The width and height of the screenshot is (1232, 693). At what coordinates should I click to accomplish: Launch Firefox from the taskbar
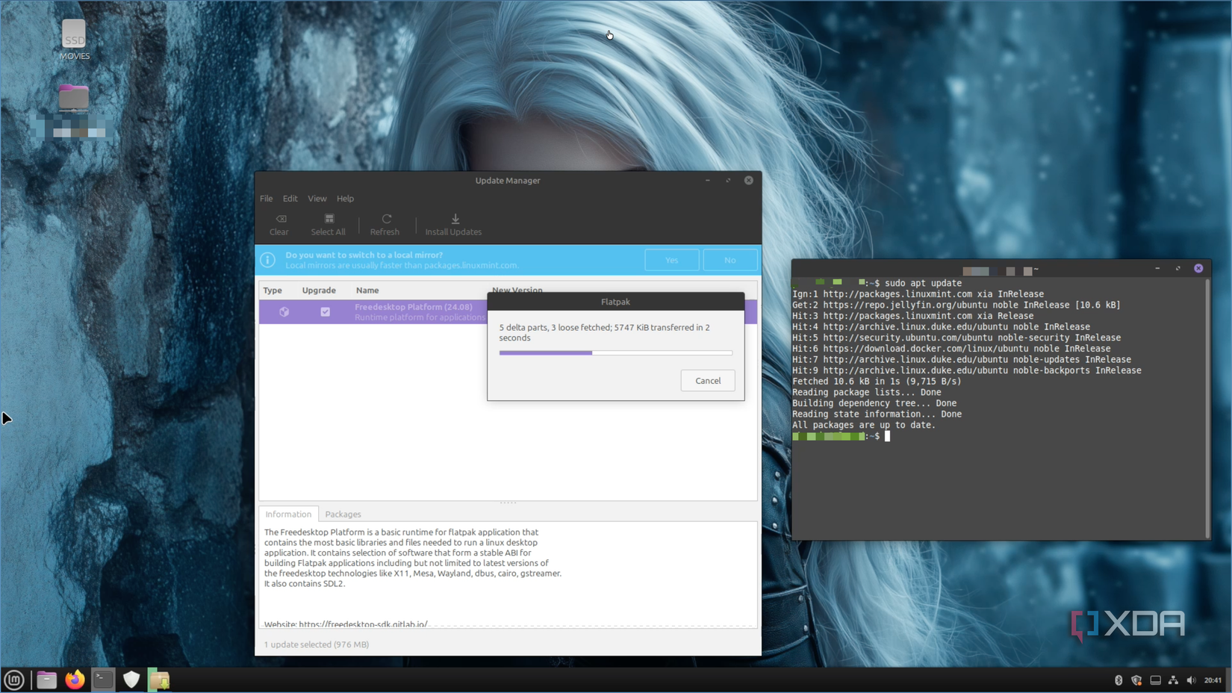tap(74, 680)
